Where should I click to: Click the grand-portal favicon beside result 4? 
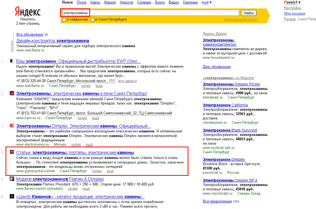coord(12,153)
